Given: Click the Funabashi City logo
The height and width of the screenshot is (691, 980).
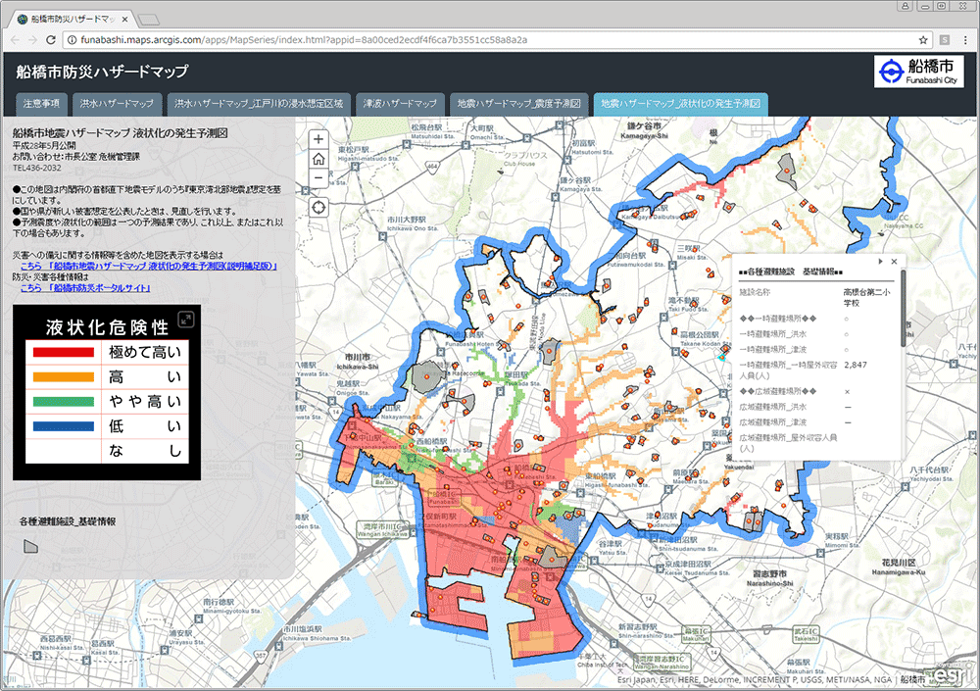Looking at the screenshot, I should point(917,72).
